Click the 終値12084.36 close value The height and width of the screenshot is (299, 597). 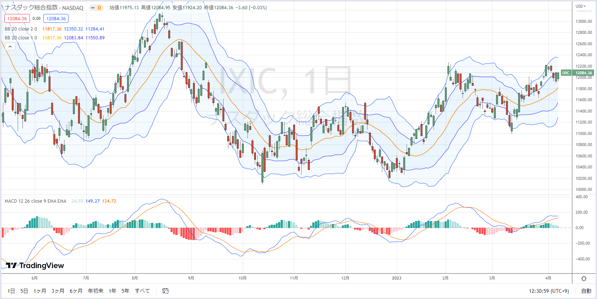[x=219, y=8]
